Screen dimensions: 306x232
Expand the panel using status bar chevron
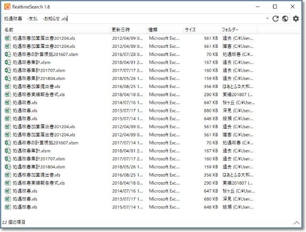coord(297,222)
